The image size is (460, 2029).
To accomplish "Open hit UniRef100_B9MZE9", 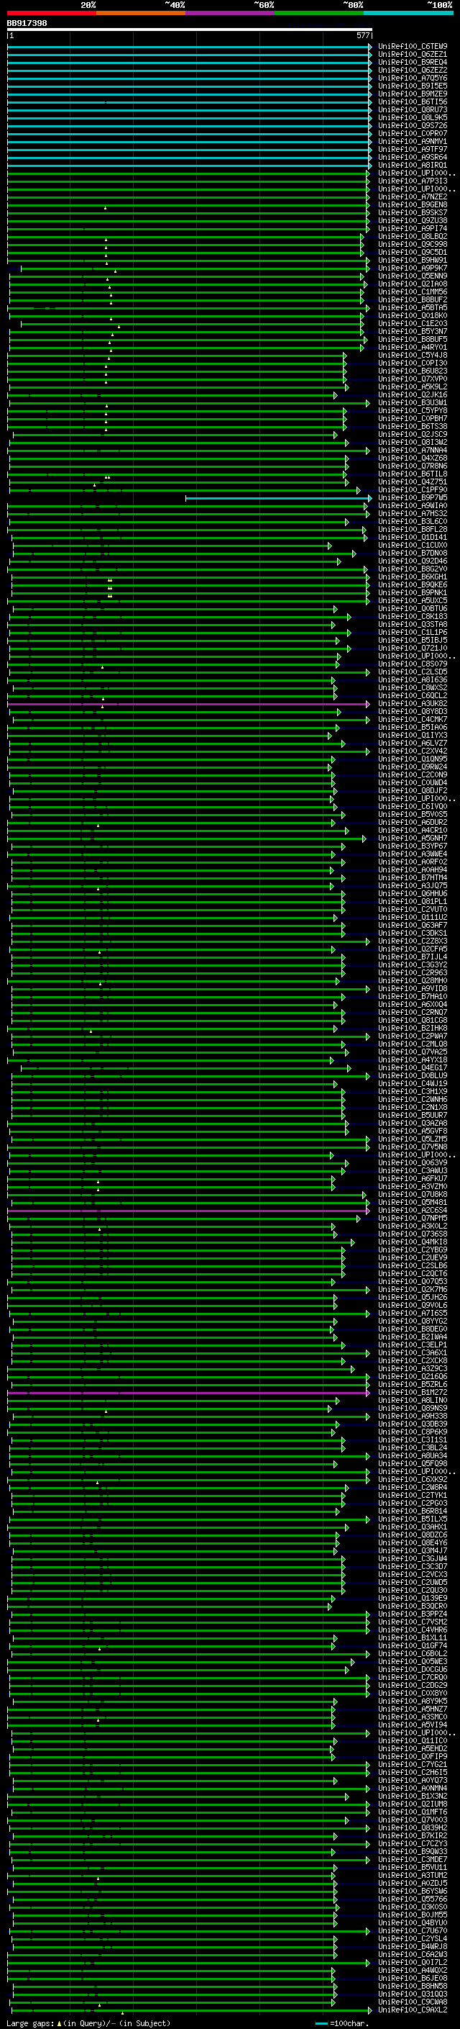I will coord(412,94).
